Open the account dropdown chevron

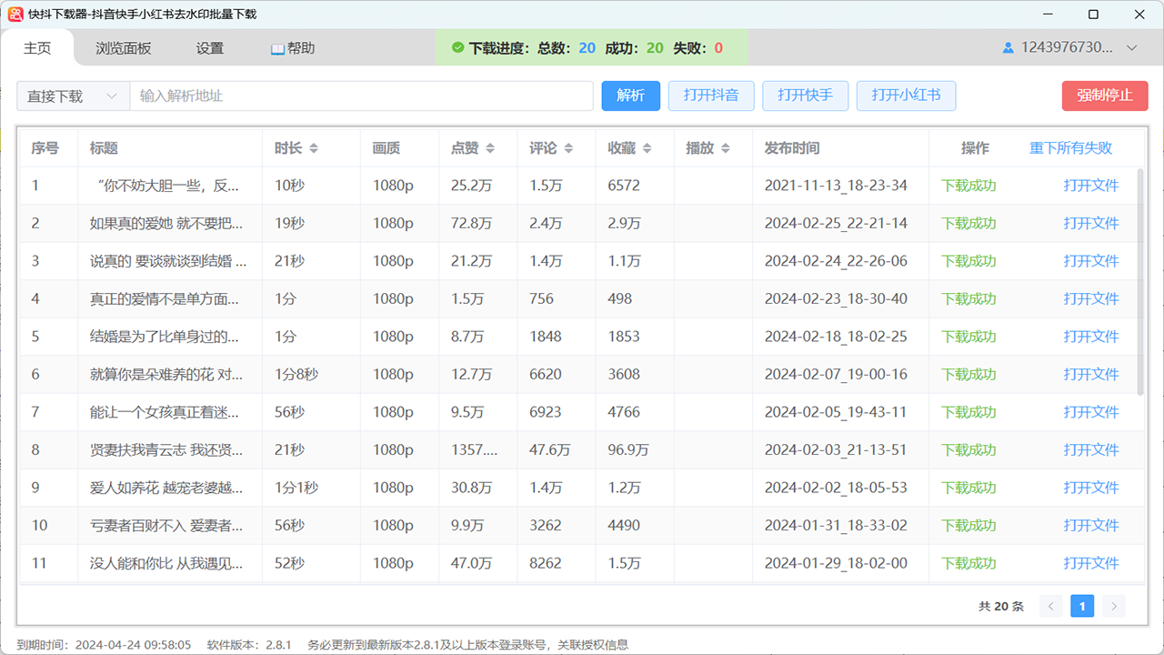1132,48
